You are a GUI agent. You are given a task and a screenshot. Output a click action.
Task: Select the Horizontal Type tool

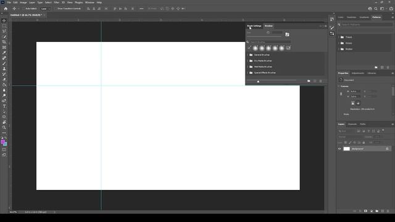(x=4, y=106)
